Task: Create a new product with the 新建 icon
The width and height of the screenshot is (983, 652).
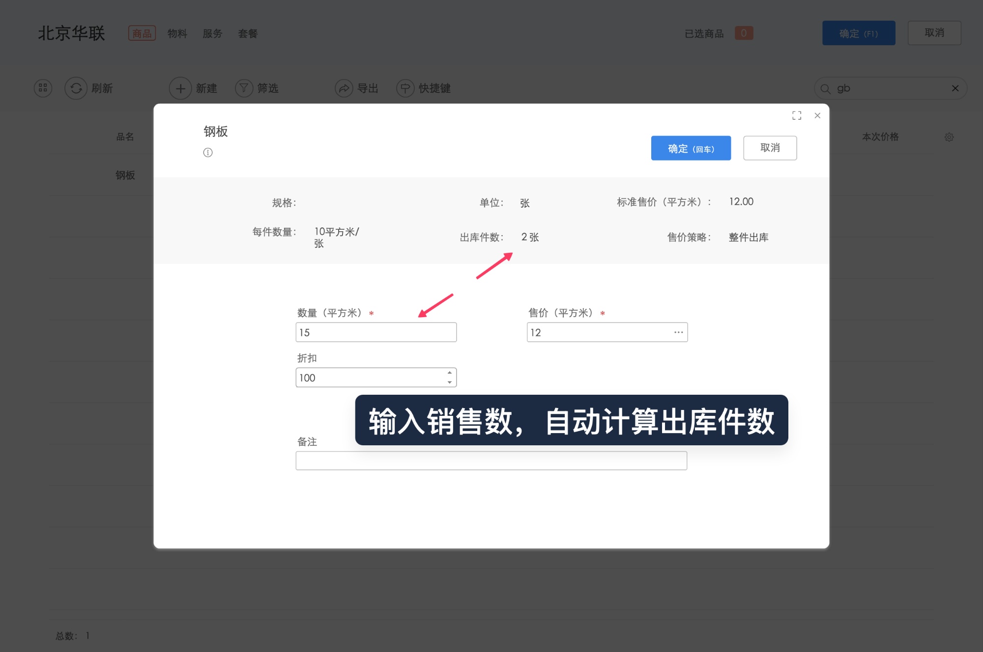Action: click(181, 88)
